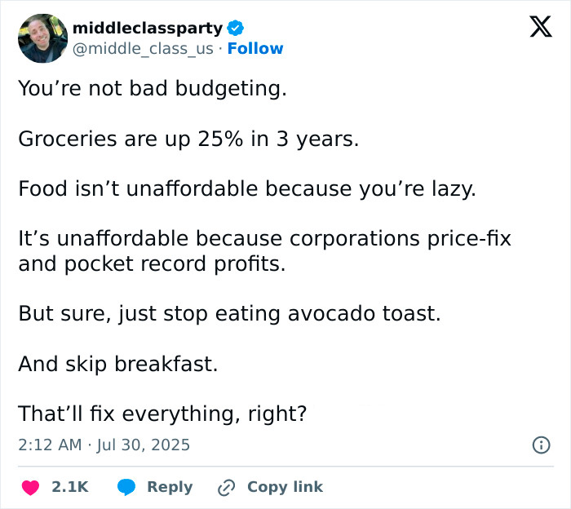Screen dimensions: 571x509
Task: Follow the middle_class_us account
Action: point(255,49)
